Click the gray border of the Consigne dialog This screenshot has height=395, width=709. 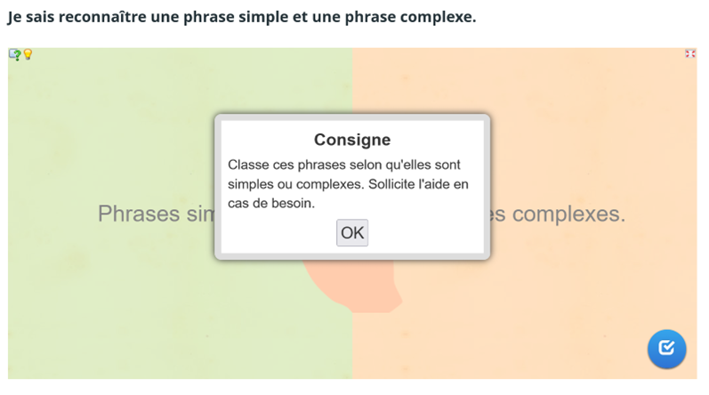[x=217, y=187]
